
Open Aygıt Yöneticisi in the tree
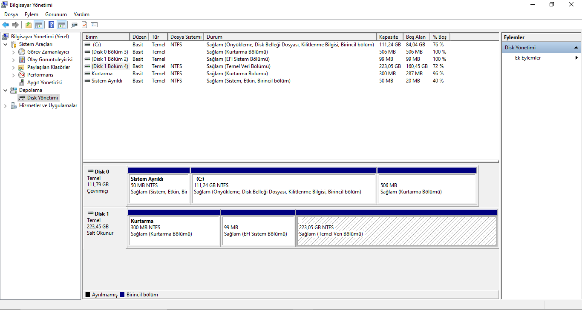tap(44, 82)
